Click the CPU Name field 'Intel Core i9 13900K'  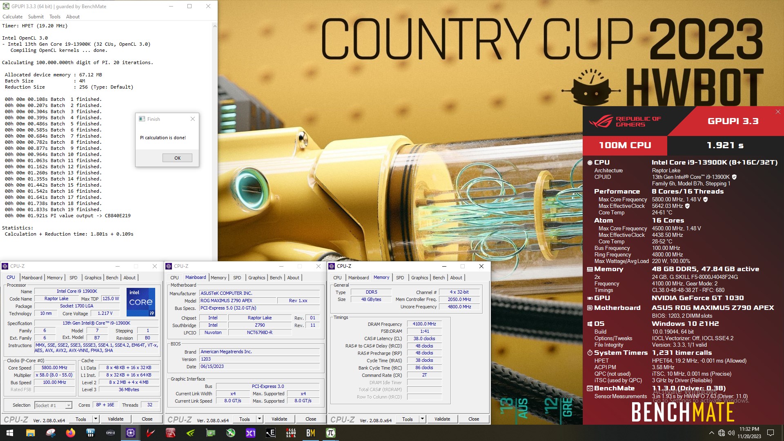click(x=77, y=291)
